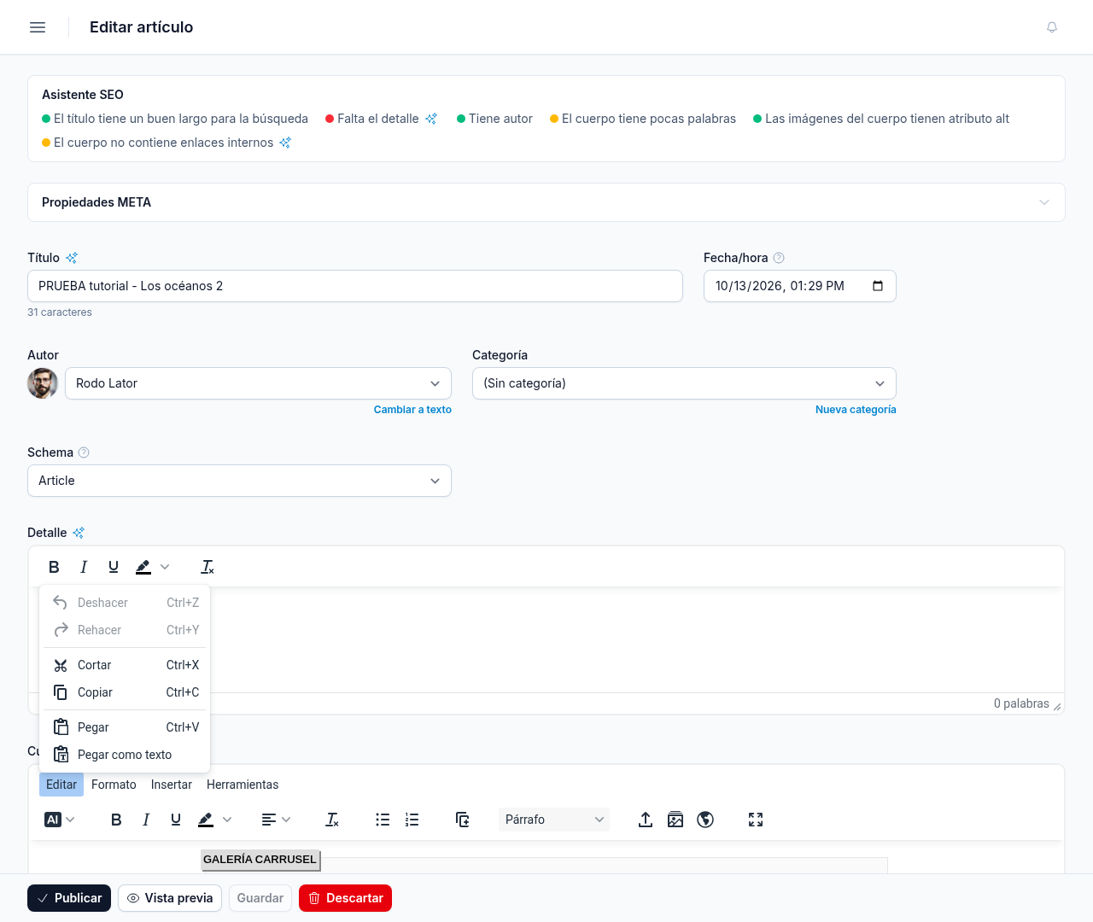
Task: Open the highlight color picker arrow in Detalle
Action: (x=165, y=567)
